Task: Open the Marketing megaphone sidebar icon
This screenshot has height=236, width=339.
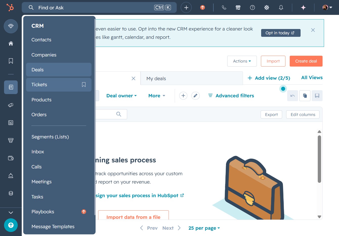Action: point(11,105)
